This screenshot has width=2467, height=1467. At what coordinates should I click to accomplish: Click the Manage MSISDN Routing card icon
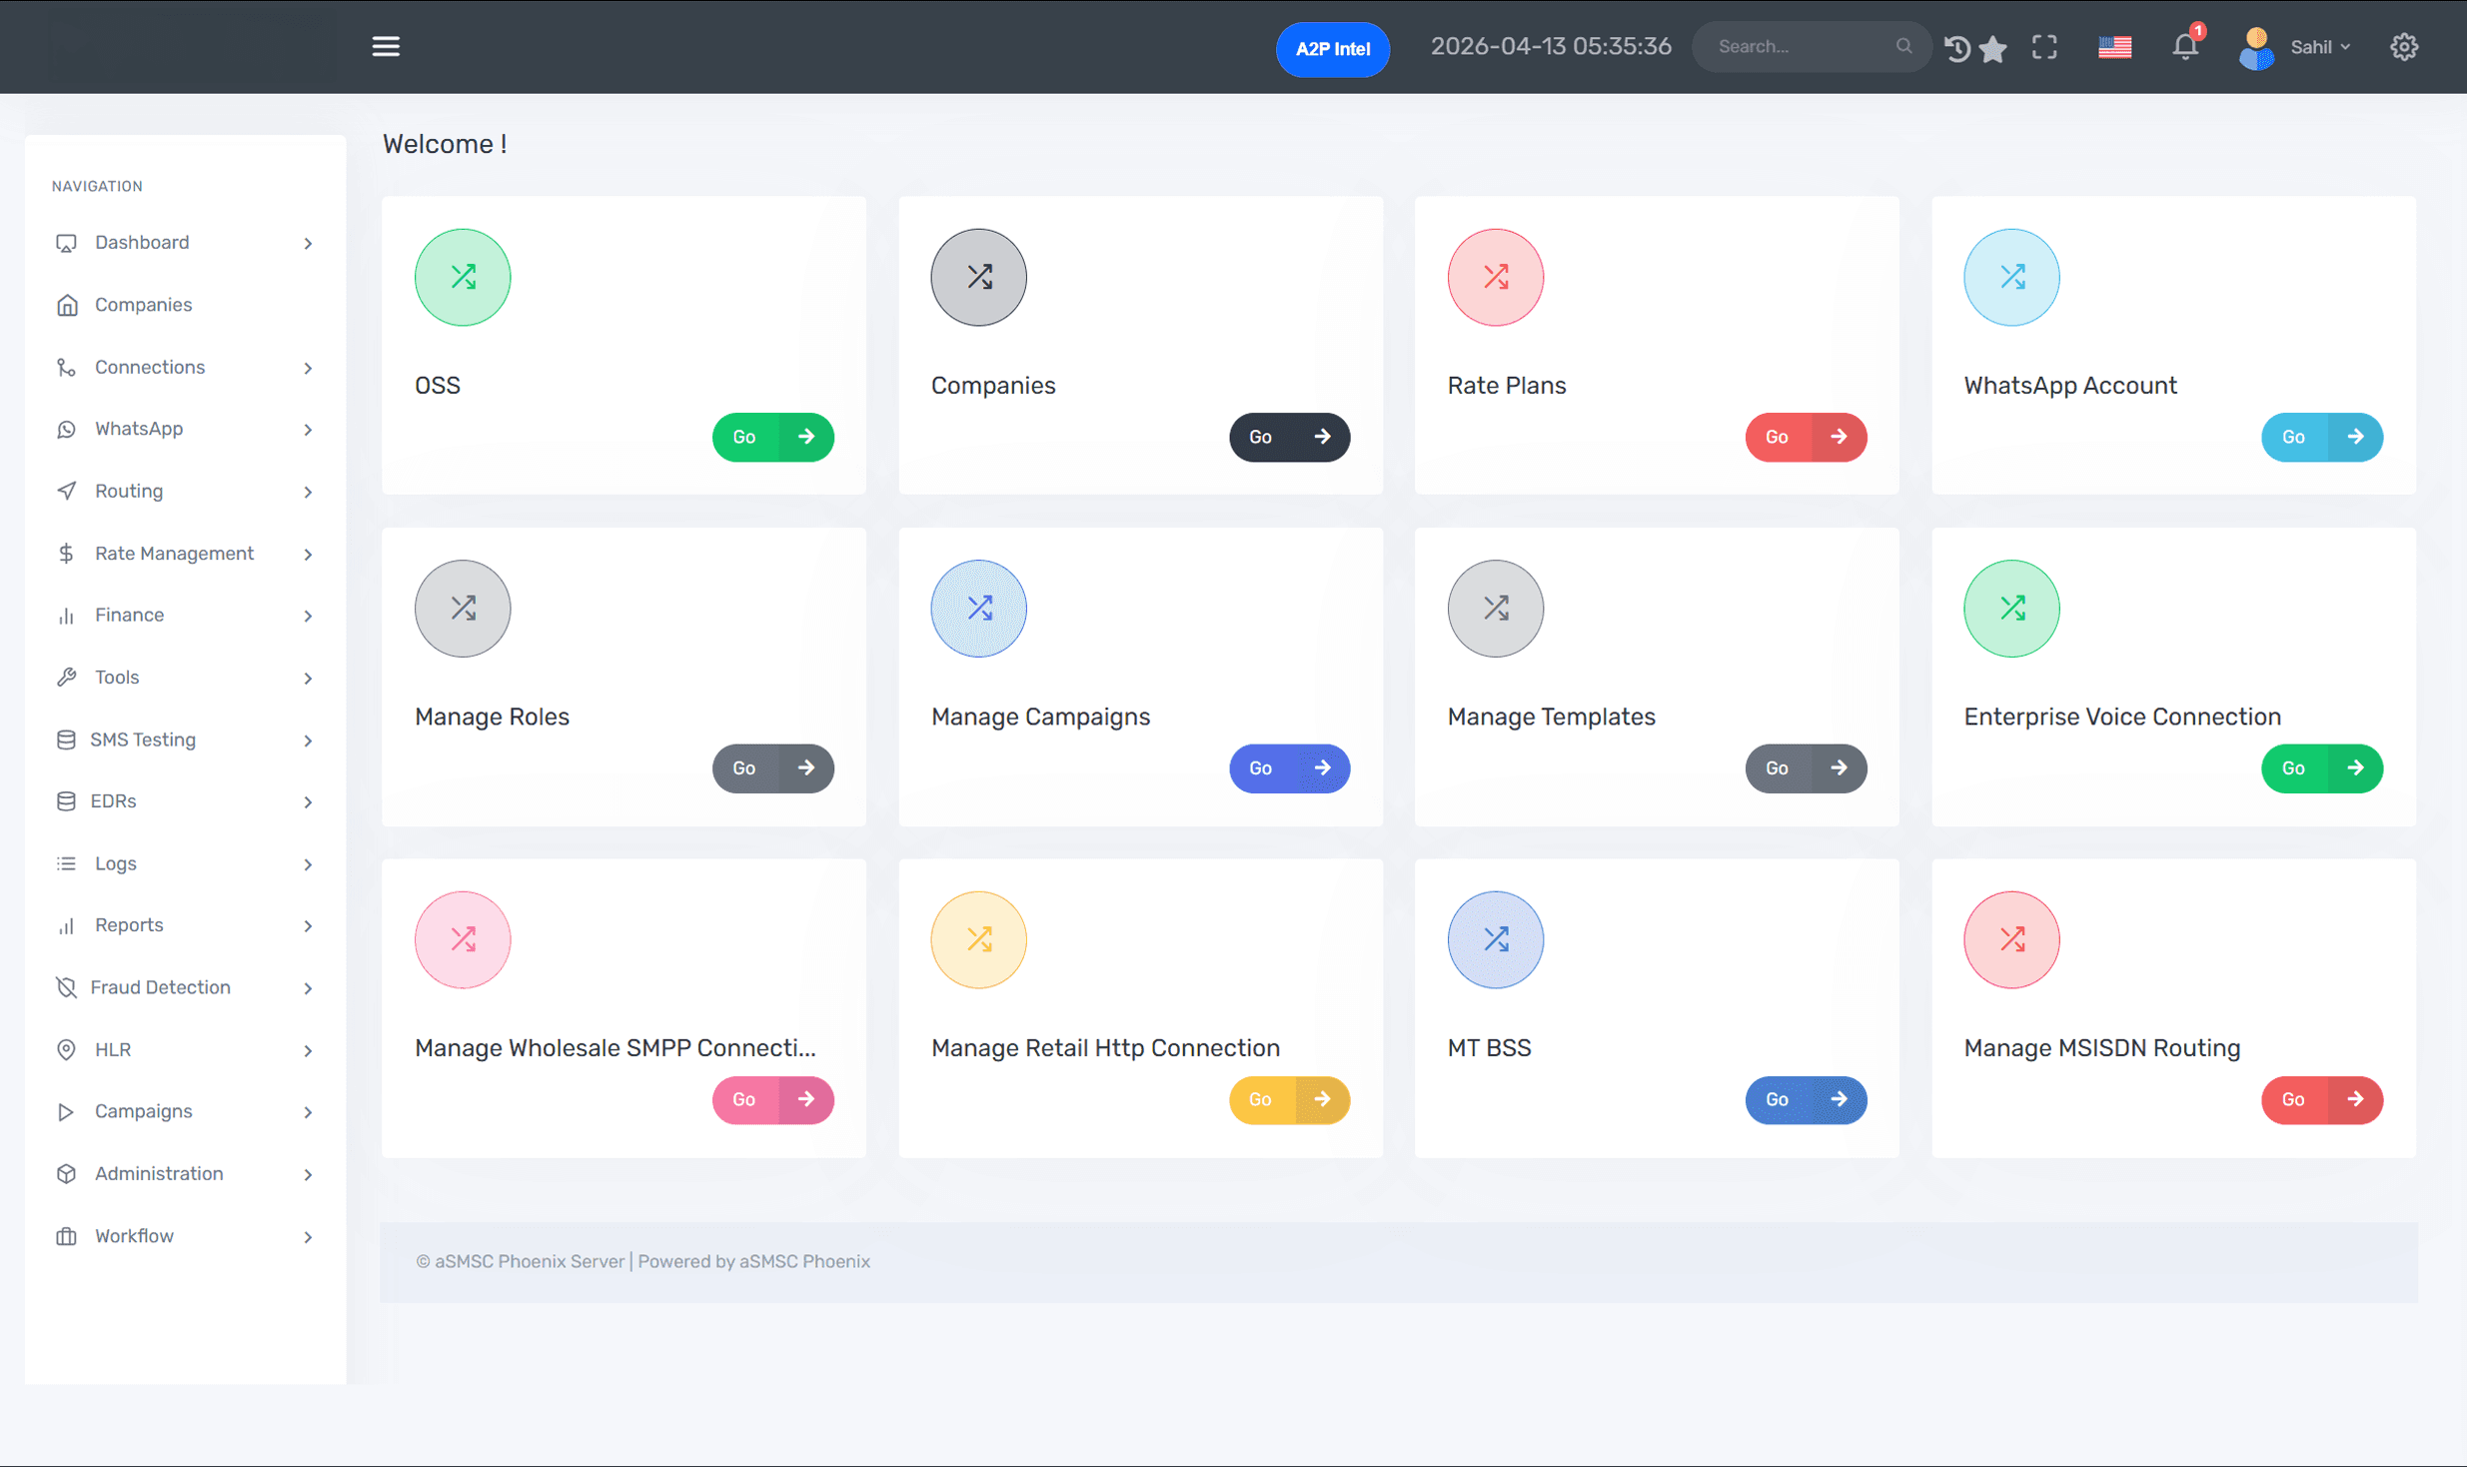2011,939
